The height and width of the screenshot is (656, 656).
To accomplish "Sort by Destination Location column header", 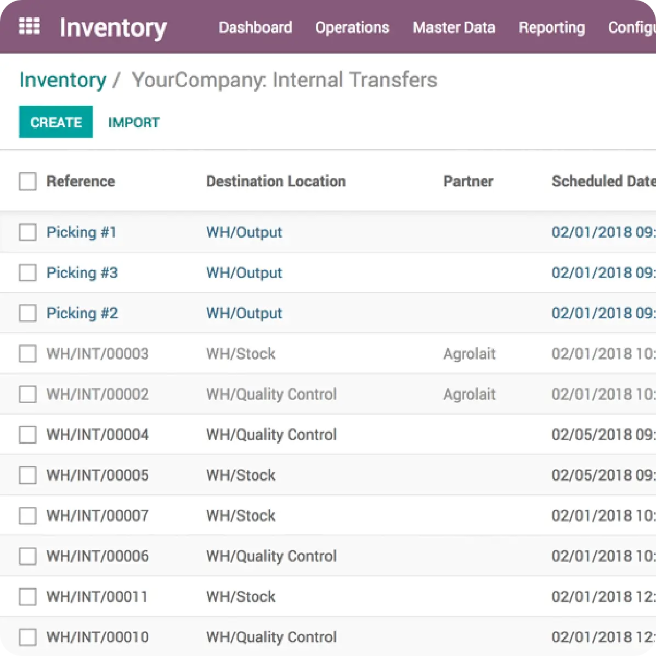I will coord(275,181).
